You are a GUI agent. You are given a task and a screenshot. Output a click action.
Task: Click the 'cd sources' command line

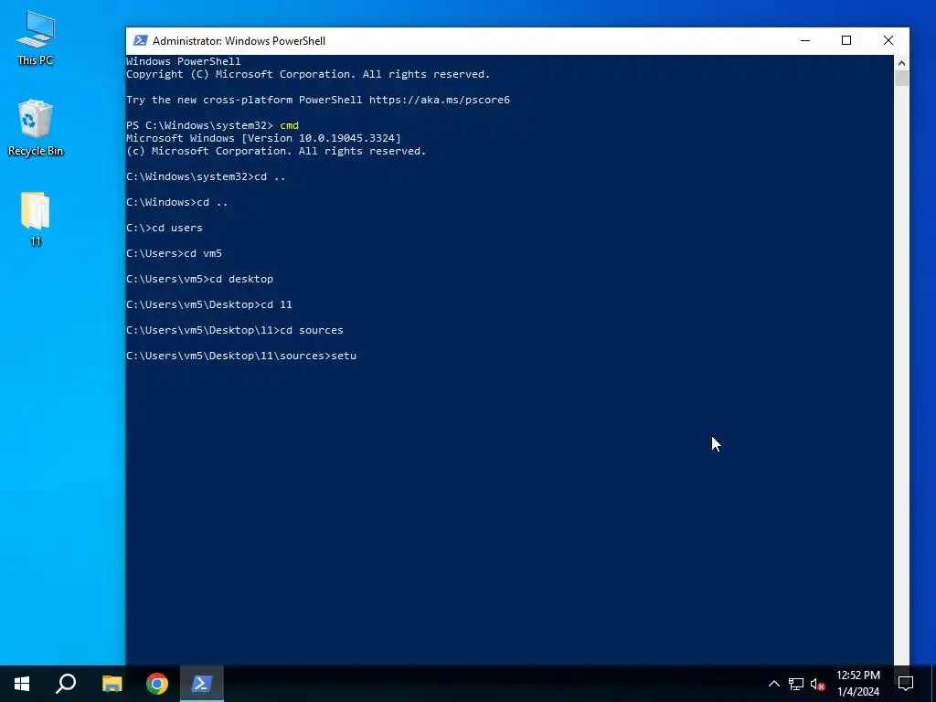pos(235,330)
